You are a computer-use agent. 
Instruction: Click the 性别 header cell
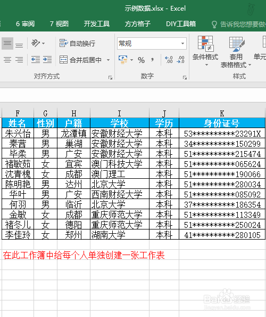(x=45, y=123)
